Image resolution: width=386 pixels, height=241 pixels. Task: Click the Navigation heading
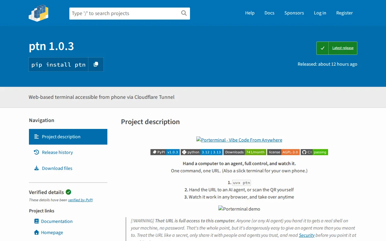tap(42, 120)
